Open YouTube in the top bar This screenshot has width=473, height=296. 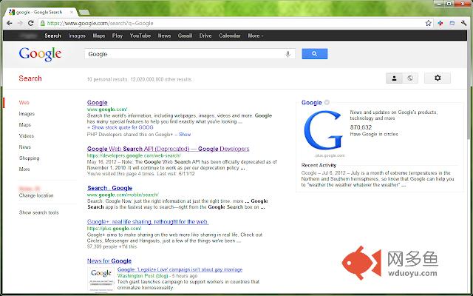pos(140,36)
